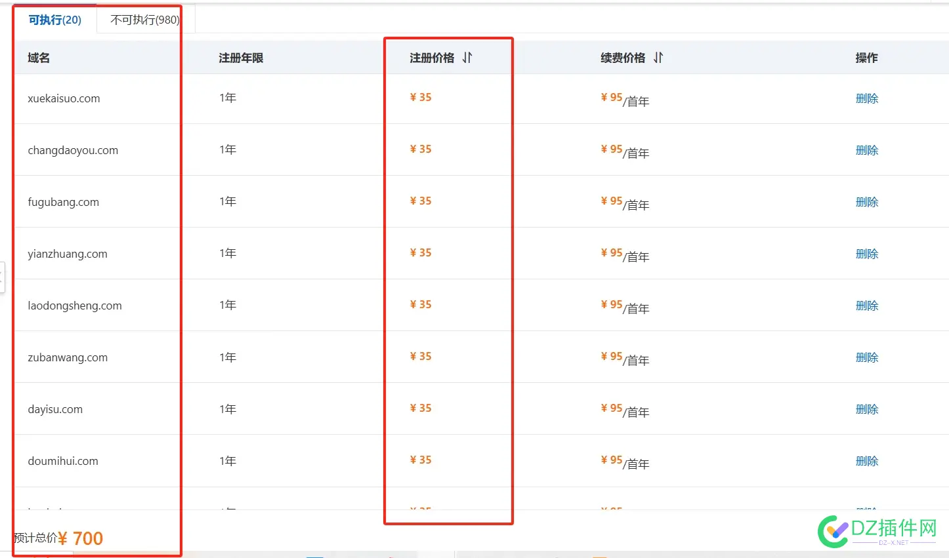Click yianzhuang.com domain name
The width and height of the screenshot is (949, 558).
pyautogui.click(x=68, y=254)
